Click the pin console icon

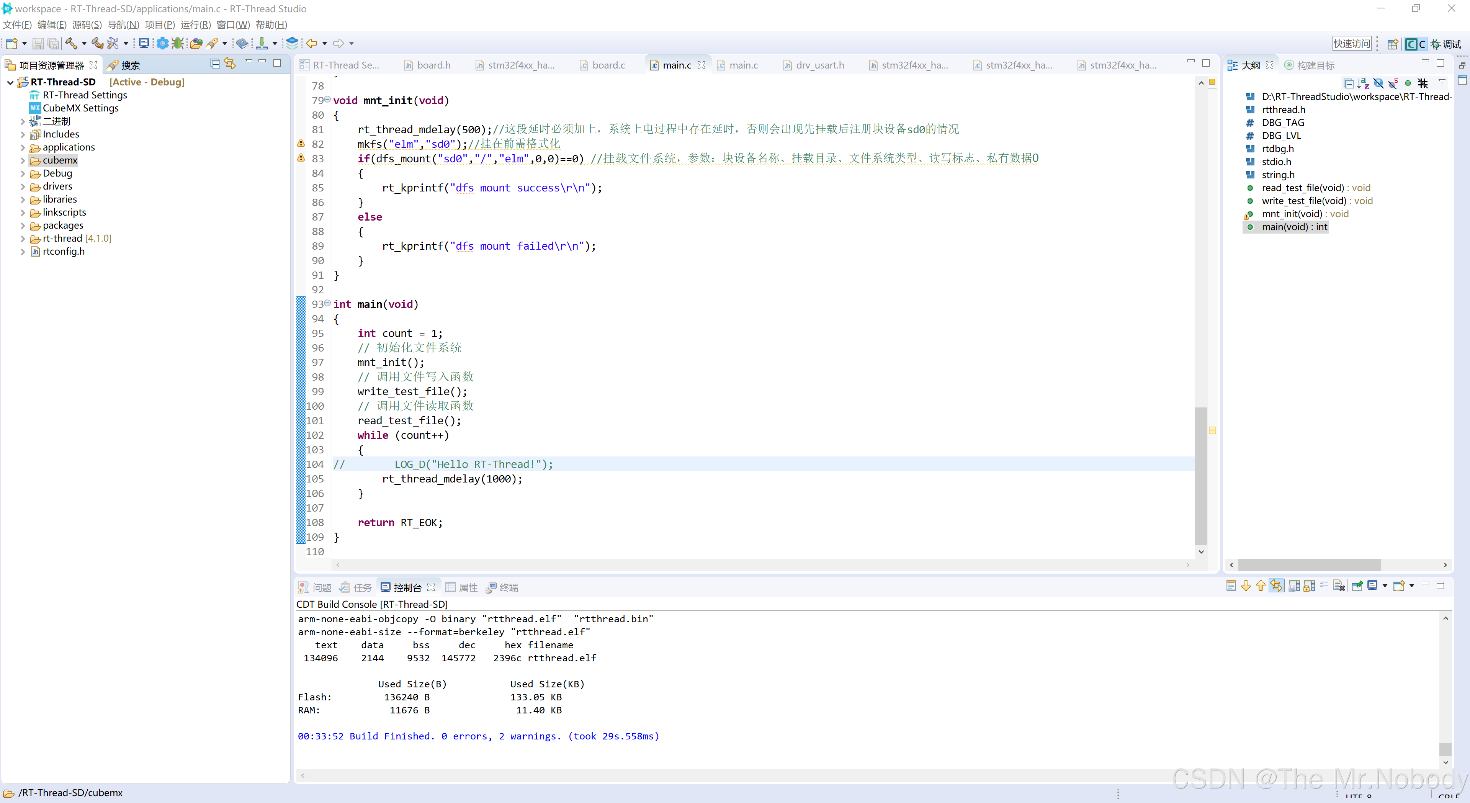(1357, 585)
